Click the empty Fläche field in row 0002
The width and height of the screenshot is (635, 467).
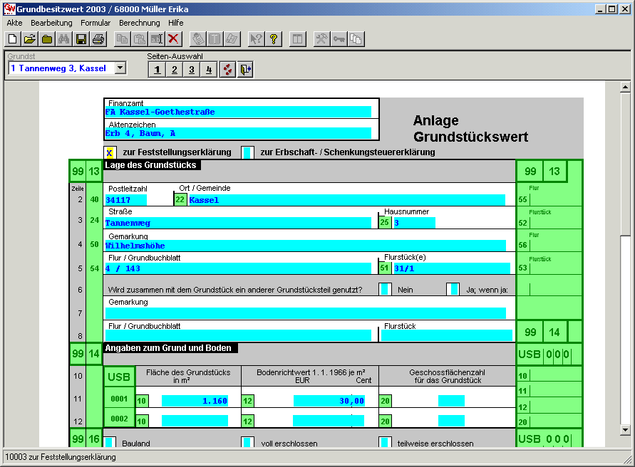click(x=195, y=421)
